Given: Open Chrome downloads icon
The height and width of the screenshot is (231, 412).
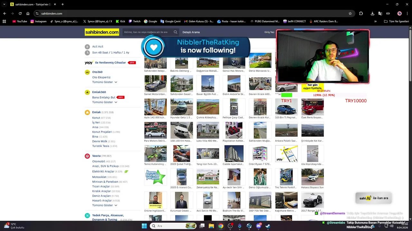Looking at the screenshot, I should 372,13.
